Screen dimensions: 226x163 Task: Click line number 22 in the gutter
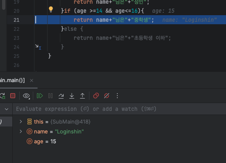[x=16, y=29]
